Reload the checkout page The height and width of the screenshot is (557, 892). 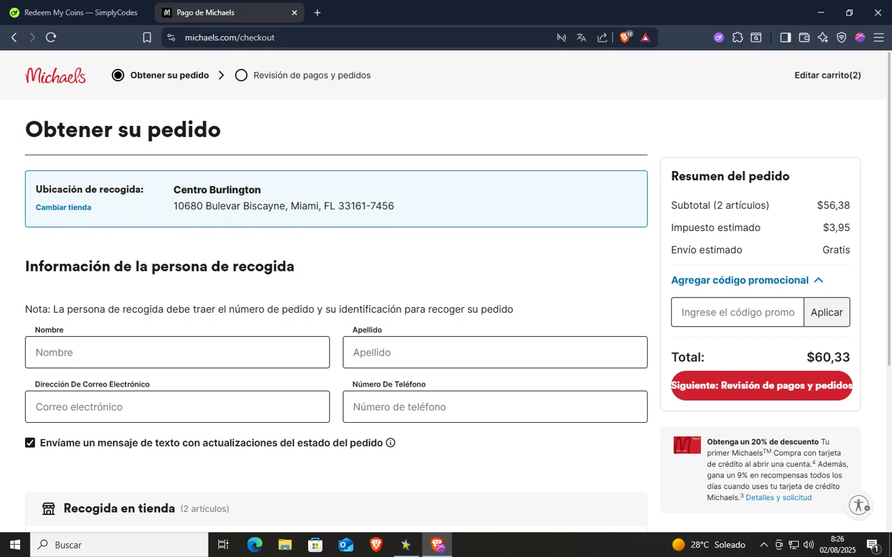coord(51,37)
